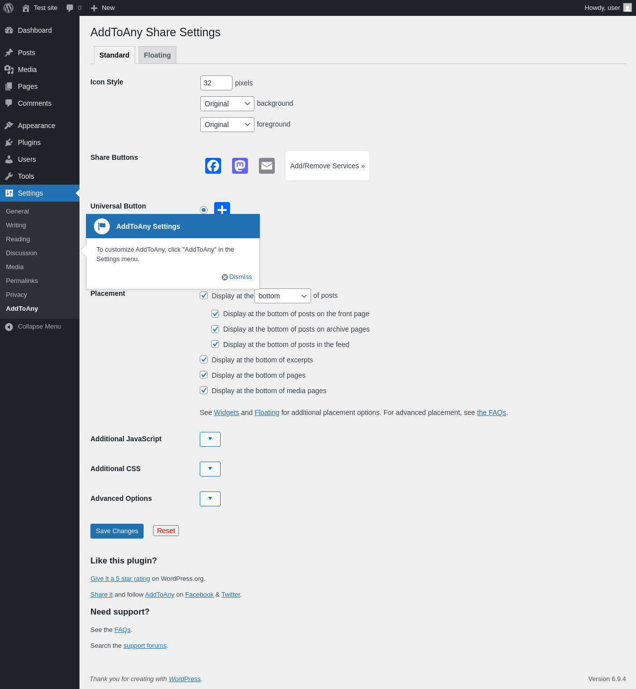The image size is (636, 689).
Task: Toggle display at the bottom of media pages
Action: 204,390
